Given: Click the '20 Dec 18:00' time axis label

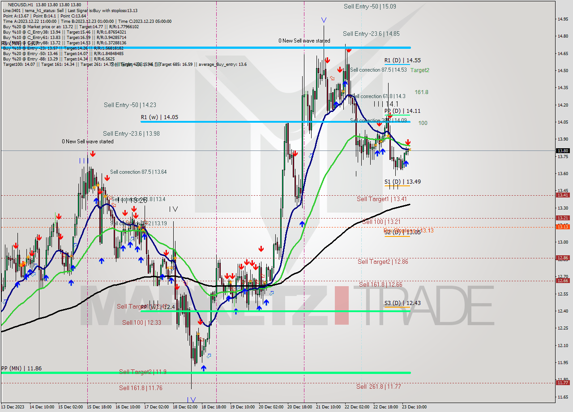Looking at the screenshot, I should (x=300, y=407).
